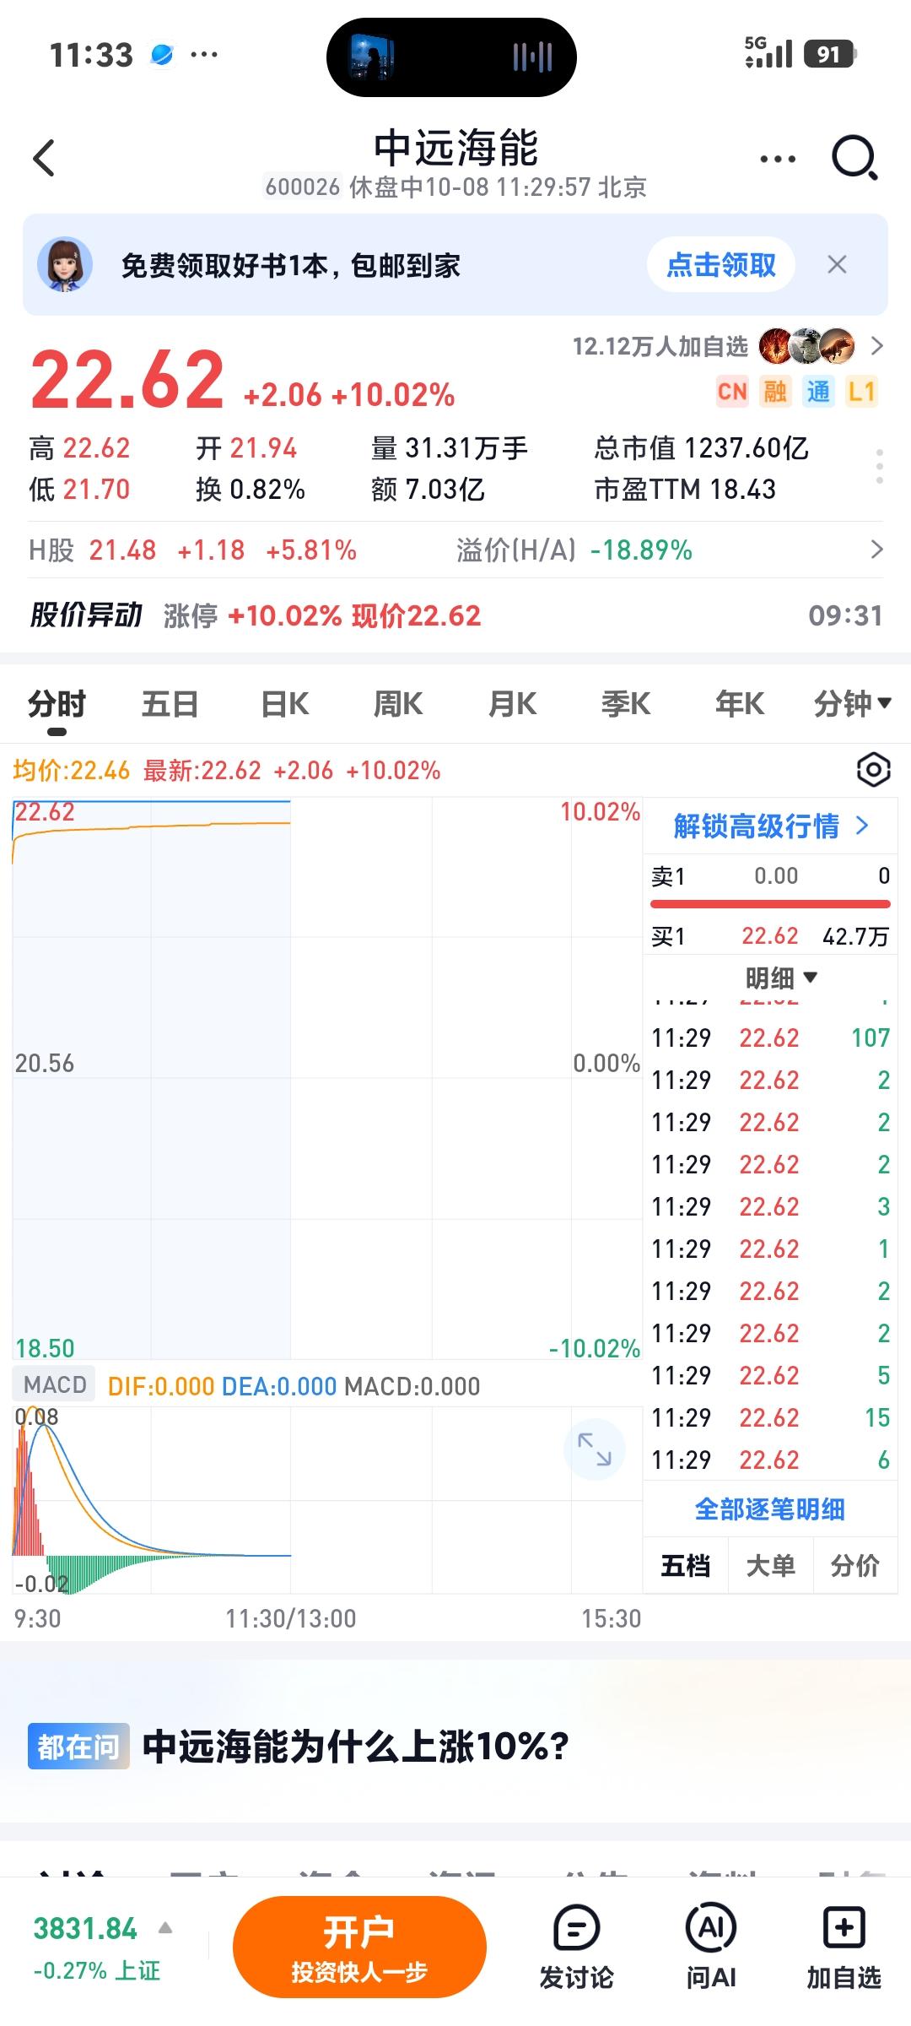This screenshot has width=911, height=2026.
Task: Switch to the 月K tab
Action: (x=512, y=703)
